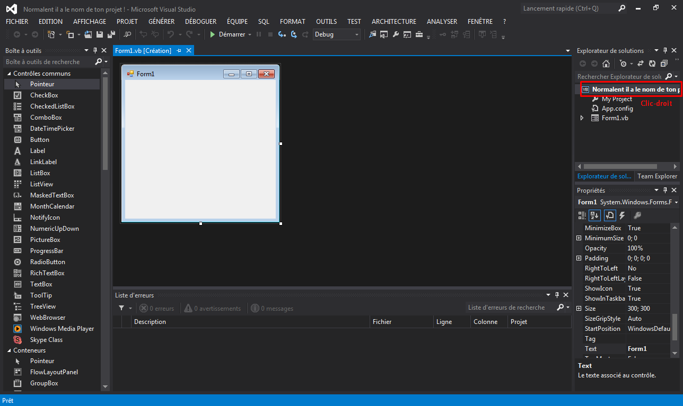The width and height of the screenshot is (683, 406).
Task: Expand the MinimumSize property
Action: point(579,238)
